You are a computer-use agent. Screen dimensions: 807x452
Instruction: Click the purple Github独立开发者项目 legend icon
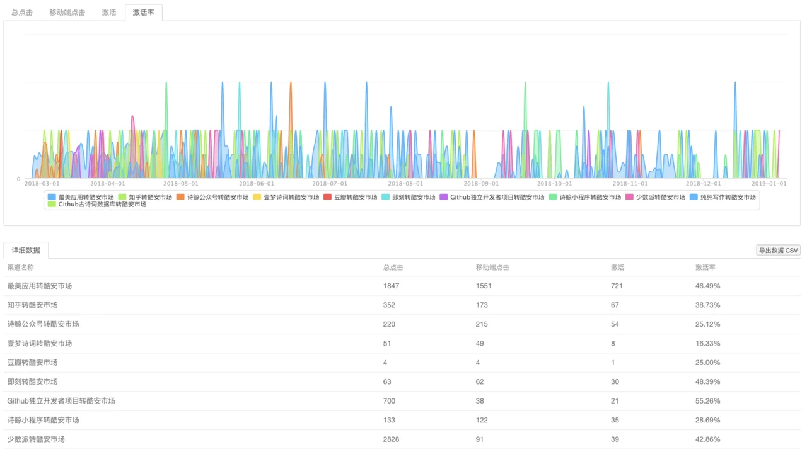[x=444, y=197]
